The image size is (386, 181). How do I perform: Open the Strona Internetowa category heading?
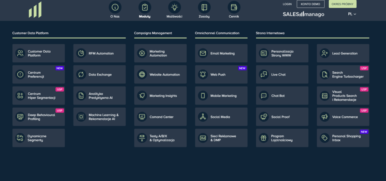(x=270, y=33)
